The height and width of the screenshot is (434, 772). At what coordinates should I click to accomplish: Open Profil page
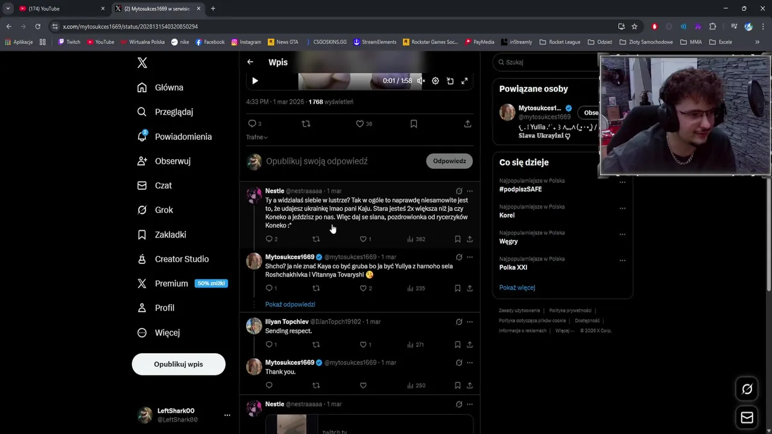(x=156, y=308)
